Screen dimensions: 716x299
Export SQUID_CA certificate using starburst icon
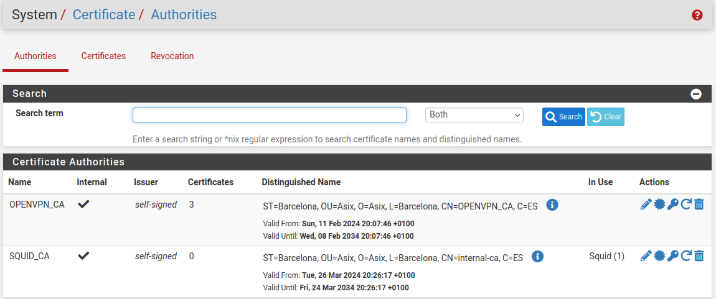[x=659, y=256]
